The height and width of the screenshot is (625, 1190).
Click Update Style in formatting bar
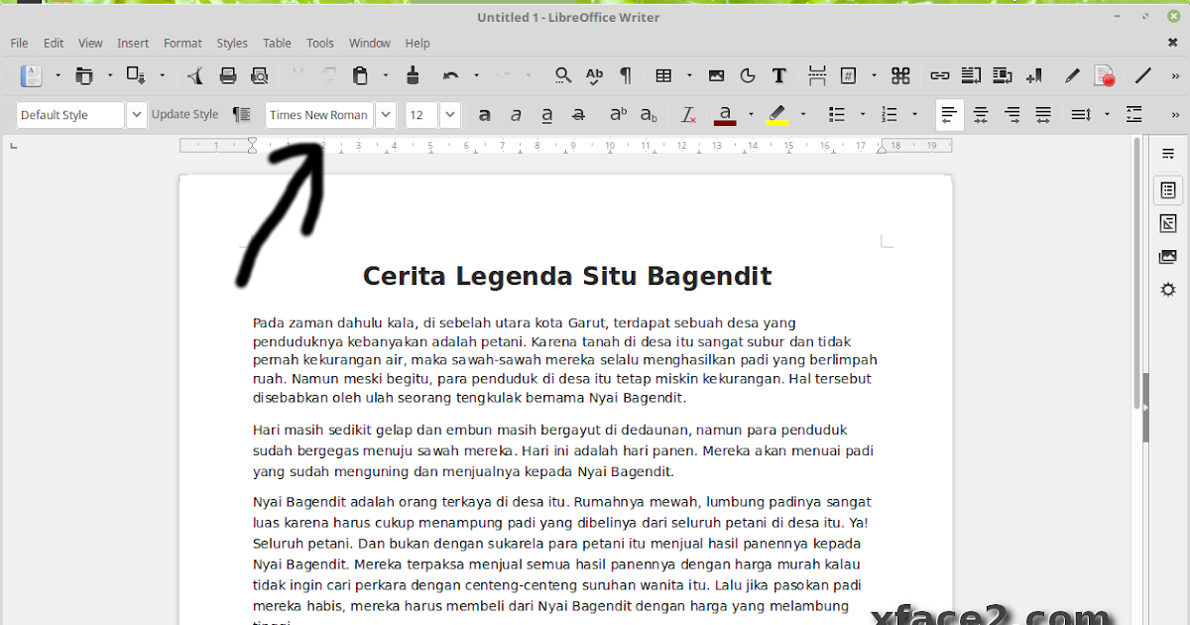185,114
